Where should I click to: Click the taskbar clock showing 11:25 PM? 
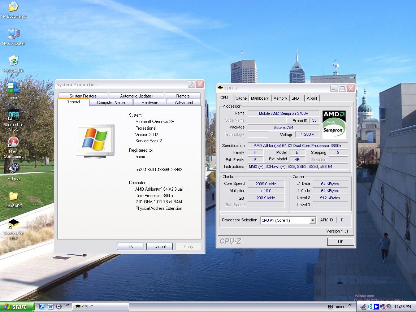tap(403, 307)
